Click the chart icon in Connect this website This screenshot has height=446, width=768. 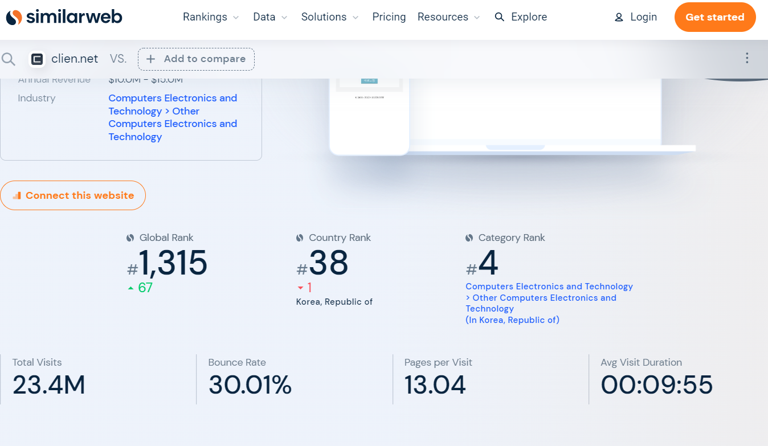(x=17, y=195)
